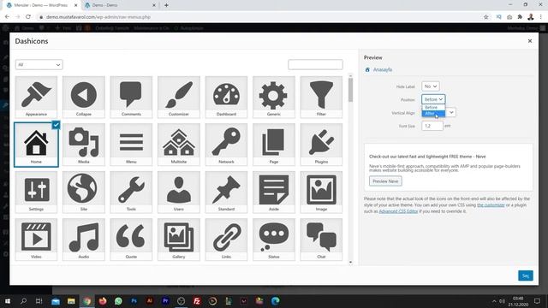Image resolution: width=548 pixels, height=308 pixels.
Task: Bookmark this page with the star
Action: point(485,17)
